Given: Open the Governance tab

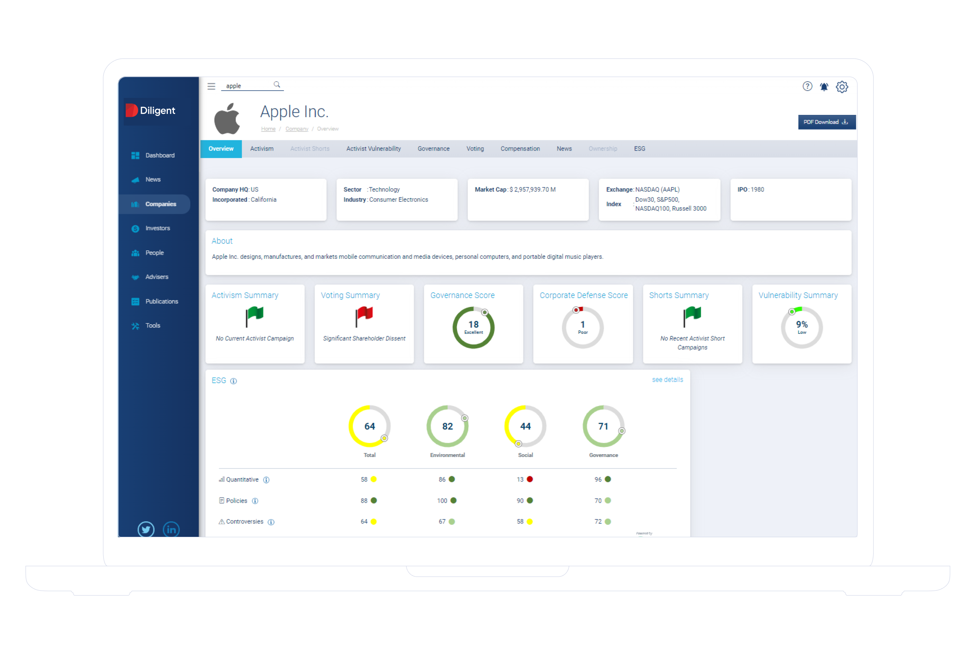Looking at the screenshot, I should point(433,149).
